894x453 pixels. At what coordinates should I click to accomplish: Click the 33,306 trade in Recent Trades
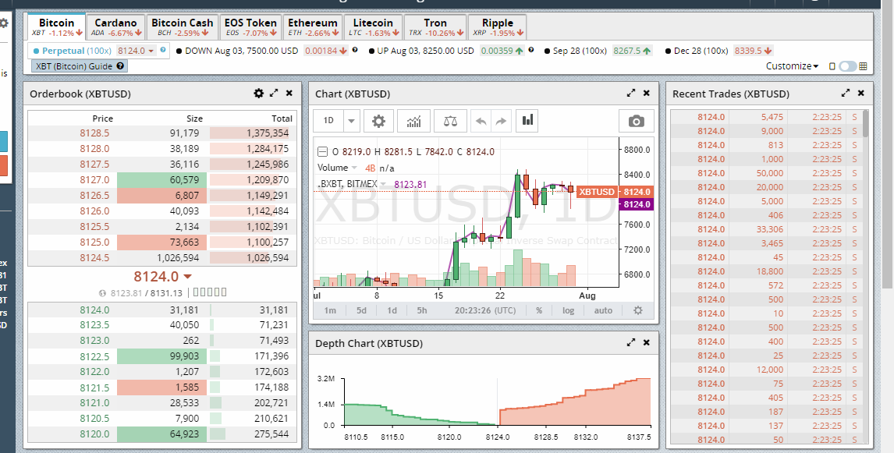pos(770,229)
